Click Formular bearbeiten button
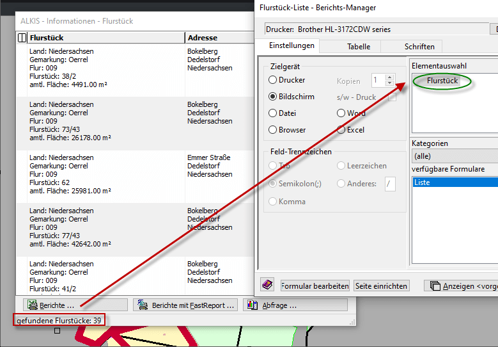 [x=315, y=286]
